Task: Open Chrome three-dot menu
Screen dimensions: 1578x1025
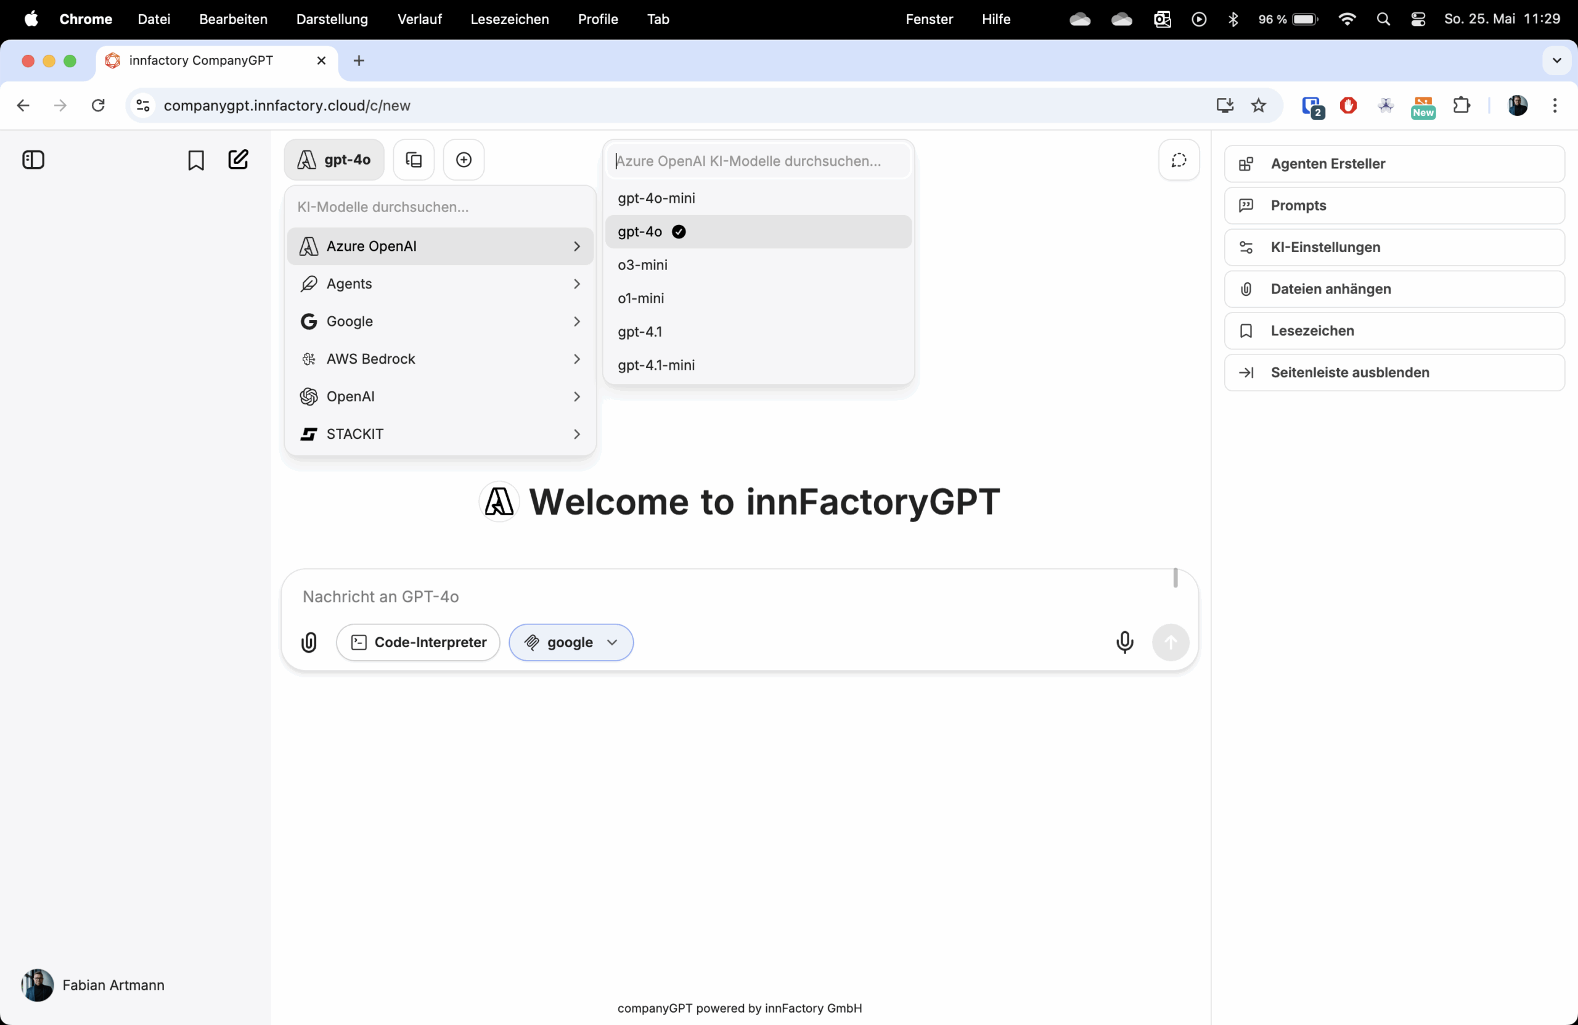Action: tap(1555, 105)
